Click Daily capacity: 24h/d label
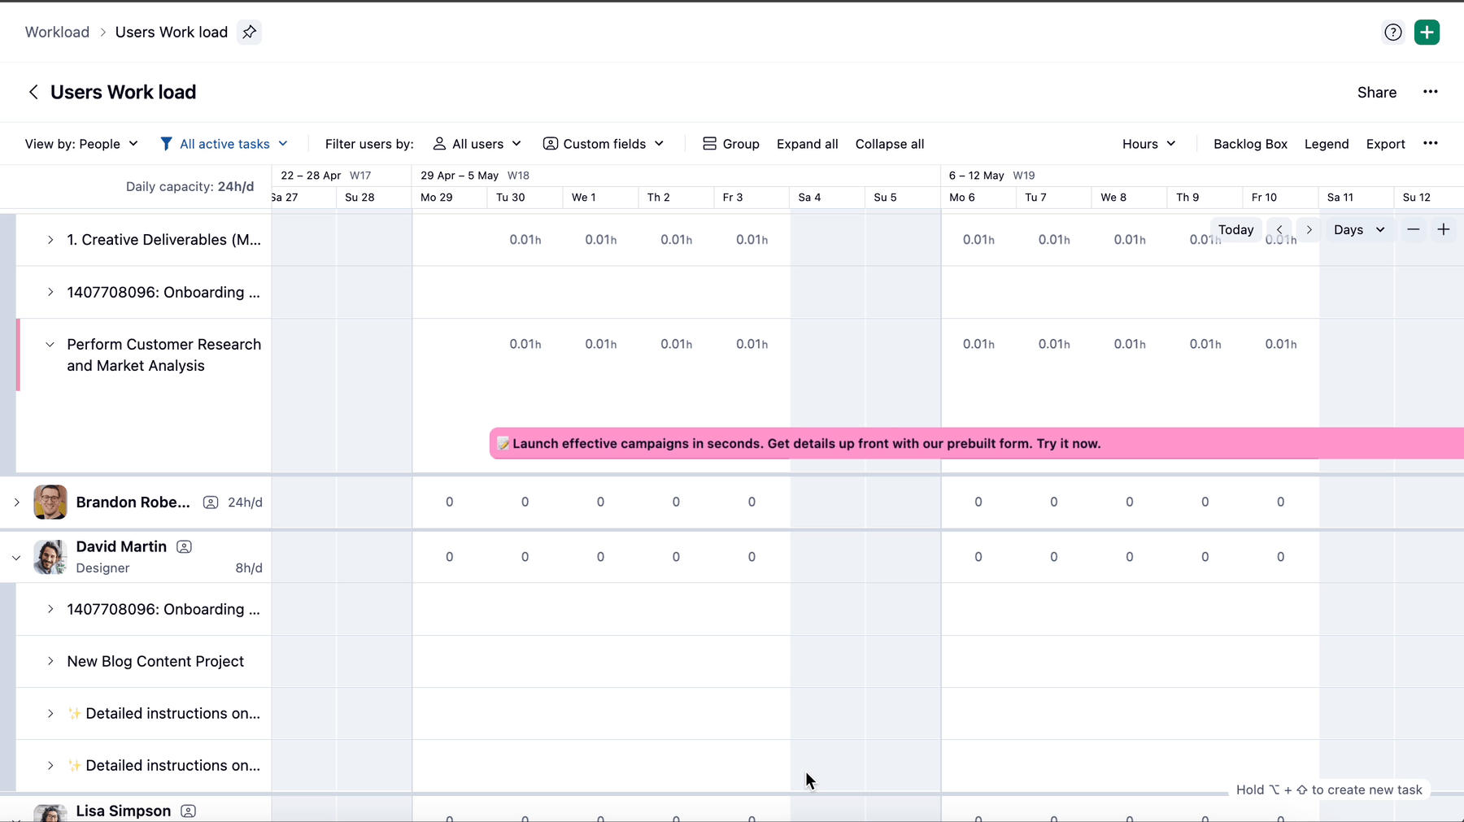Image resolution: width=1464 pixels, height=822 pixels. pyautogui.click(x=190, y=187)
